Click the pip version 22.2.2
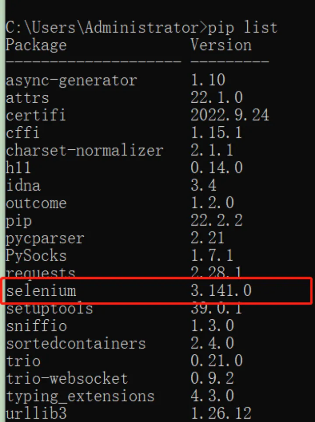Screen dimensions: 315x422 (x=217, y=220)
